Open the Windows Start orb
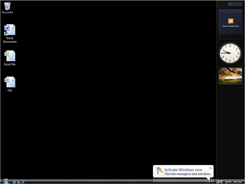Image resolution: width=245 pixels, height=184 pixels. pyautogui.click(x=6, y=181)
